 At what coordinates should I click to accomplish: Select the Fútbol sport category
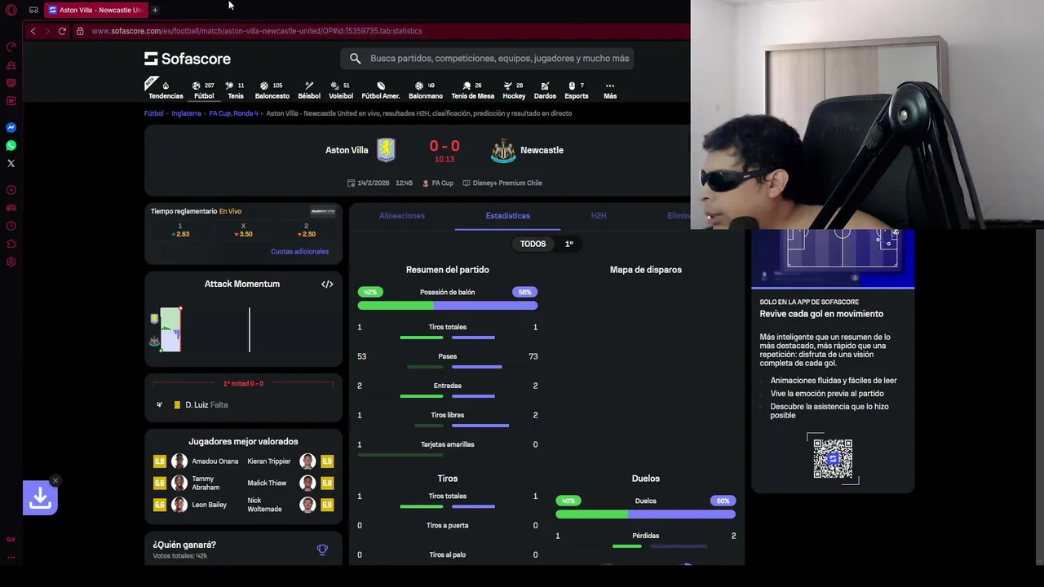click(x=204, y=90)
